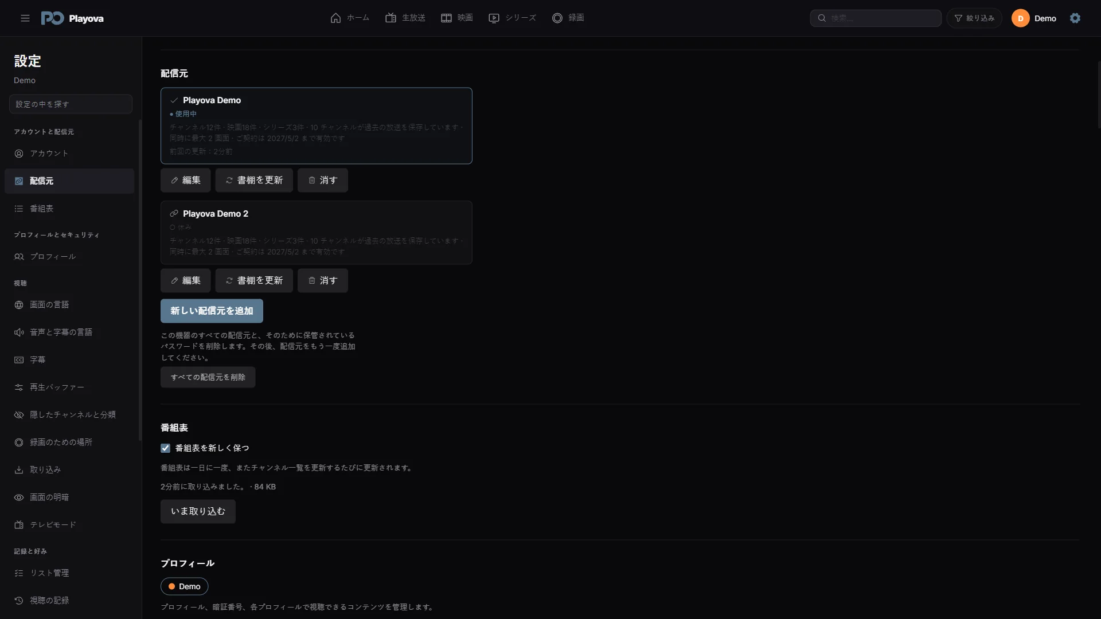Open テレビモード in the sidebar

click(x=69, y=525)
